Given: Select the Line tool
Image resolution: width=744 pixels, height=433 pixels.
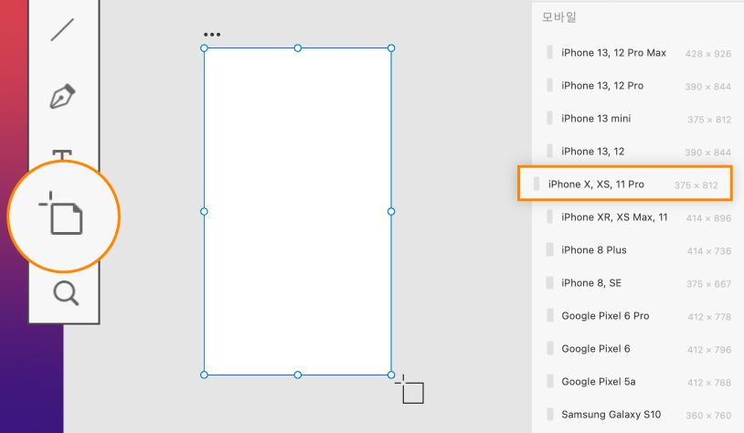Looking at the screenshot, I should coord(62,30).
